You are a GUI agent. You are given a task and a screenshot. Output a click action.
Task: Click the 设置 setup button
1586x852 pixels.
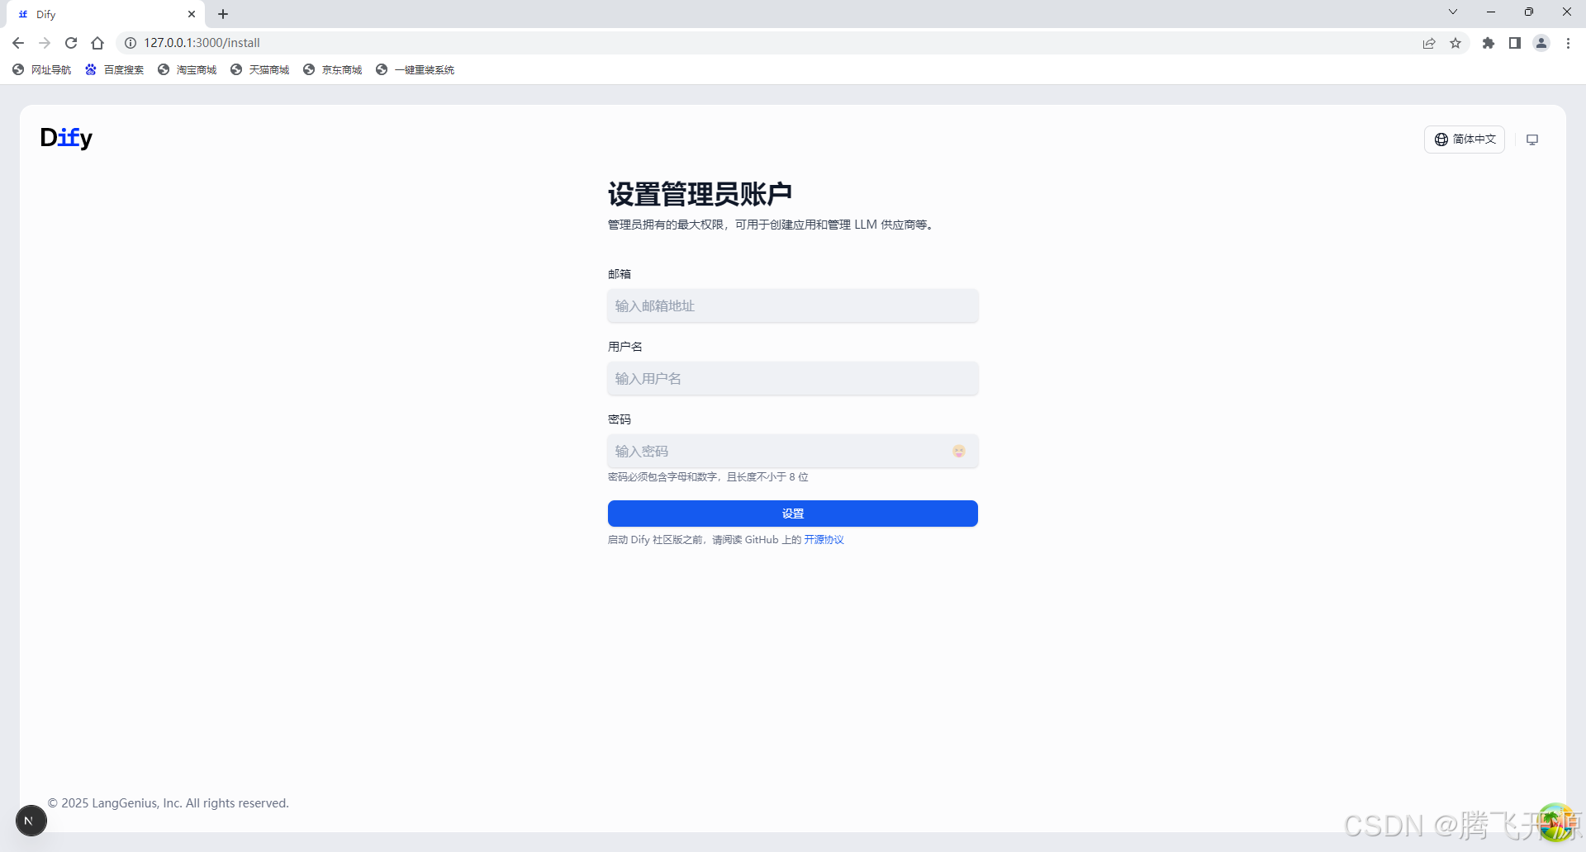point(792,513)
